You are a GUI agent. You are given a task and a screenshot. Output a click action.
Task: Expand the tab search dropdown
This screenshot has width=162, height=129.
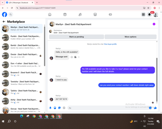pyautogui.click(x=3, y=3)
